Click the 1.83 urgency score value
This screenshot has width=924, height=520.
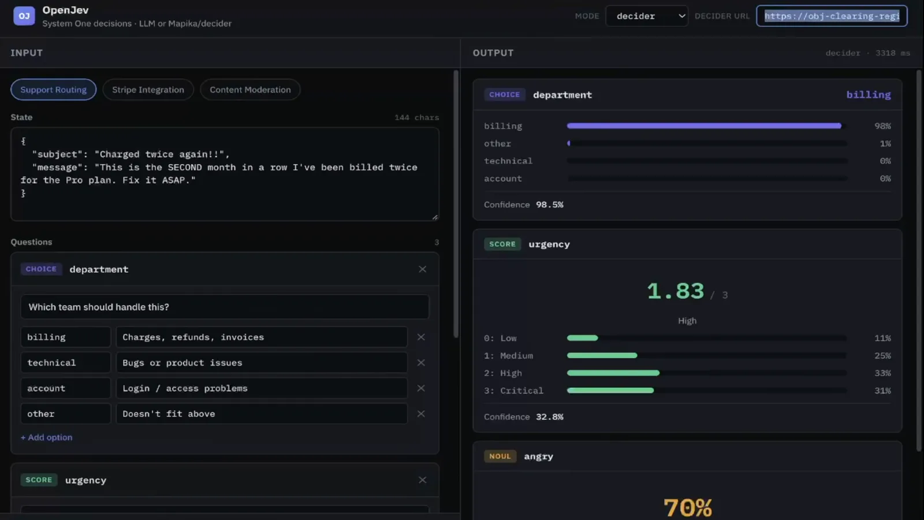click(675, 291)
